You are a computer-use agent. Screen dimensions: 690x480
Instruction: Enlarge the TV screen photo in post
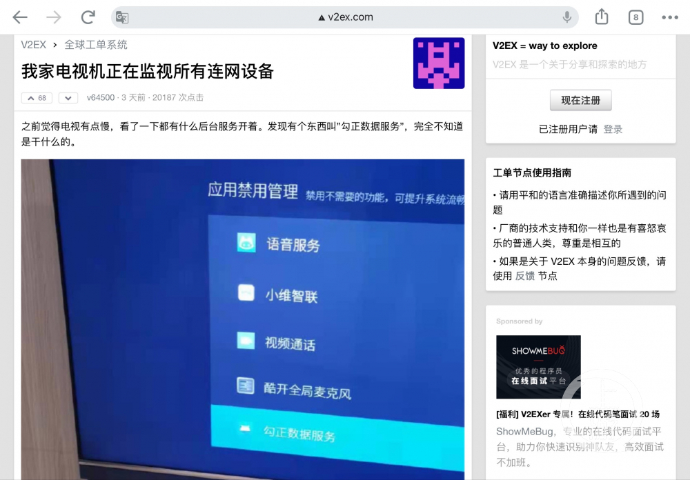point(242,317)
